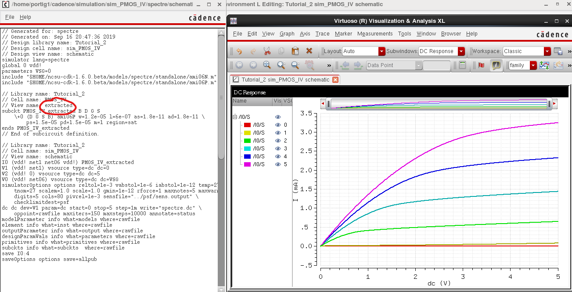
Task: Collapse the /I0/S tree group
Action: coord(236,117)
